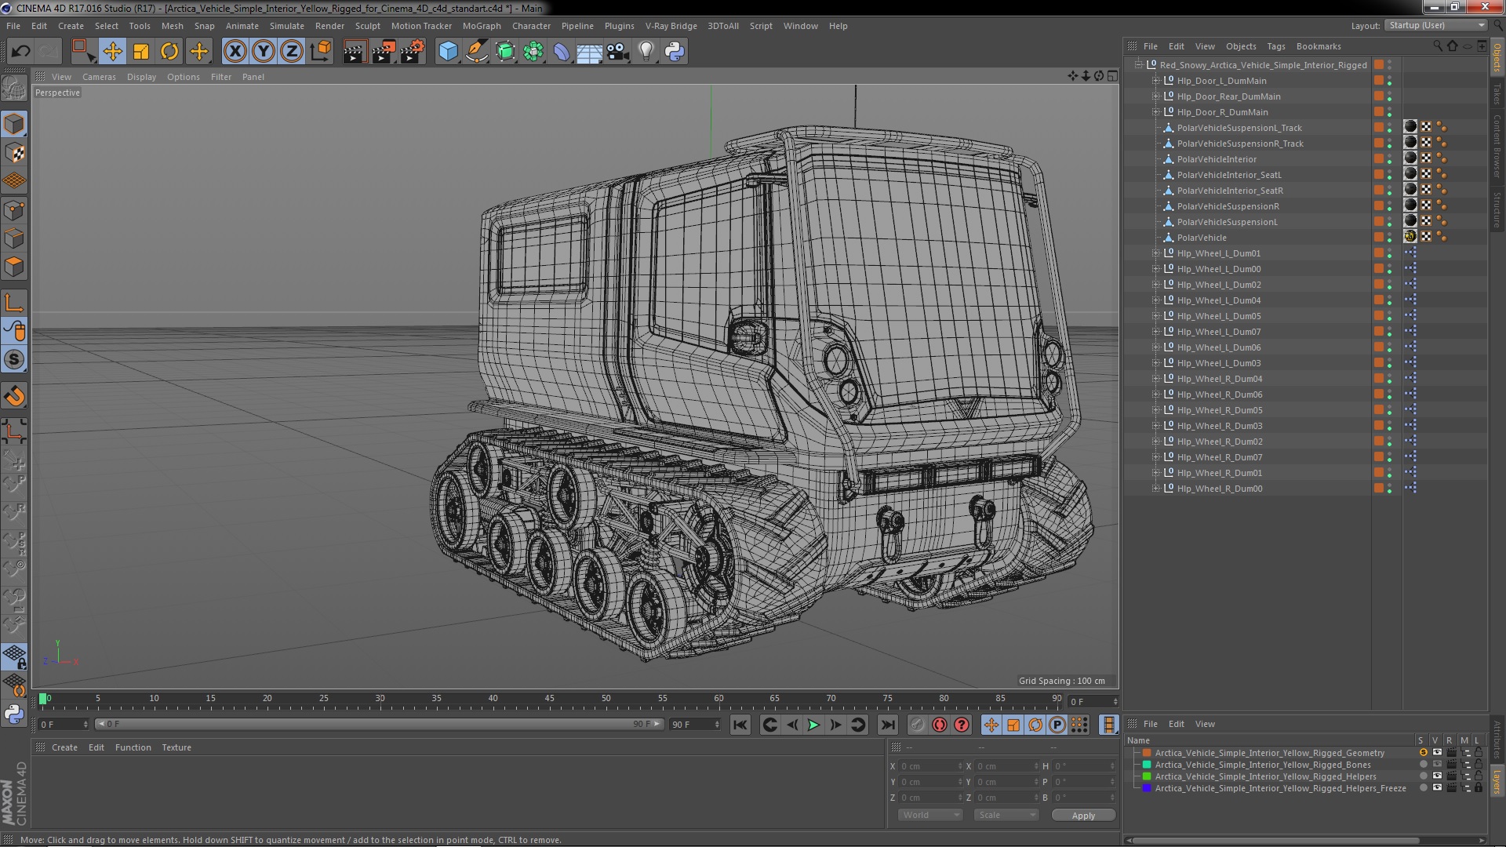Open the World coordinate dropdown
Screen dimensions: 1506x847
click(929, 815)
